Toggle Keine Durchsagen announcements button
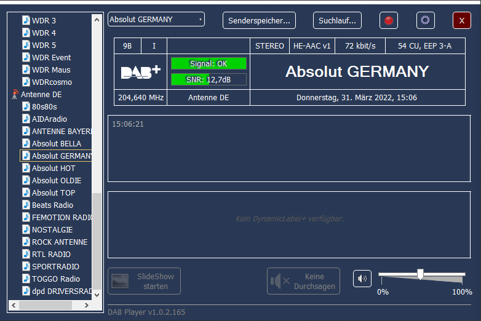481x321 pixels. click(303, 281)
